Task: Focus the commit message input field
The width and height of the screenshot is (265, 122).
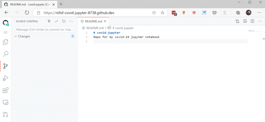Action: click(45, 29)
